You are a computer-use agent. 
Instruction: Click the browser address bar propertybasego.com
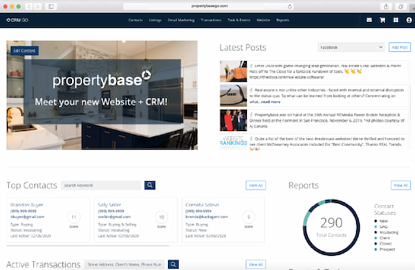[x=209, y=6]
